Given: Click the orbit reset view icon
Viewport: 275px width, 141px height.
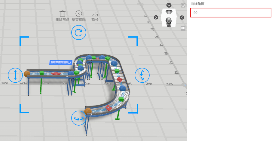Looking at the screenshot, I should pyautogui.click(x=183, y=5).
